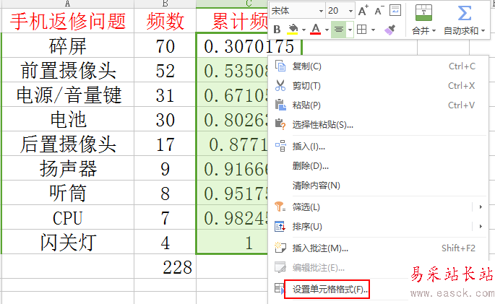495x304 pixels.
Task: Open the font size dropdown next to 20
Action: coord(350,11)
